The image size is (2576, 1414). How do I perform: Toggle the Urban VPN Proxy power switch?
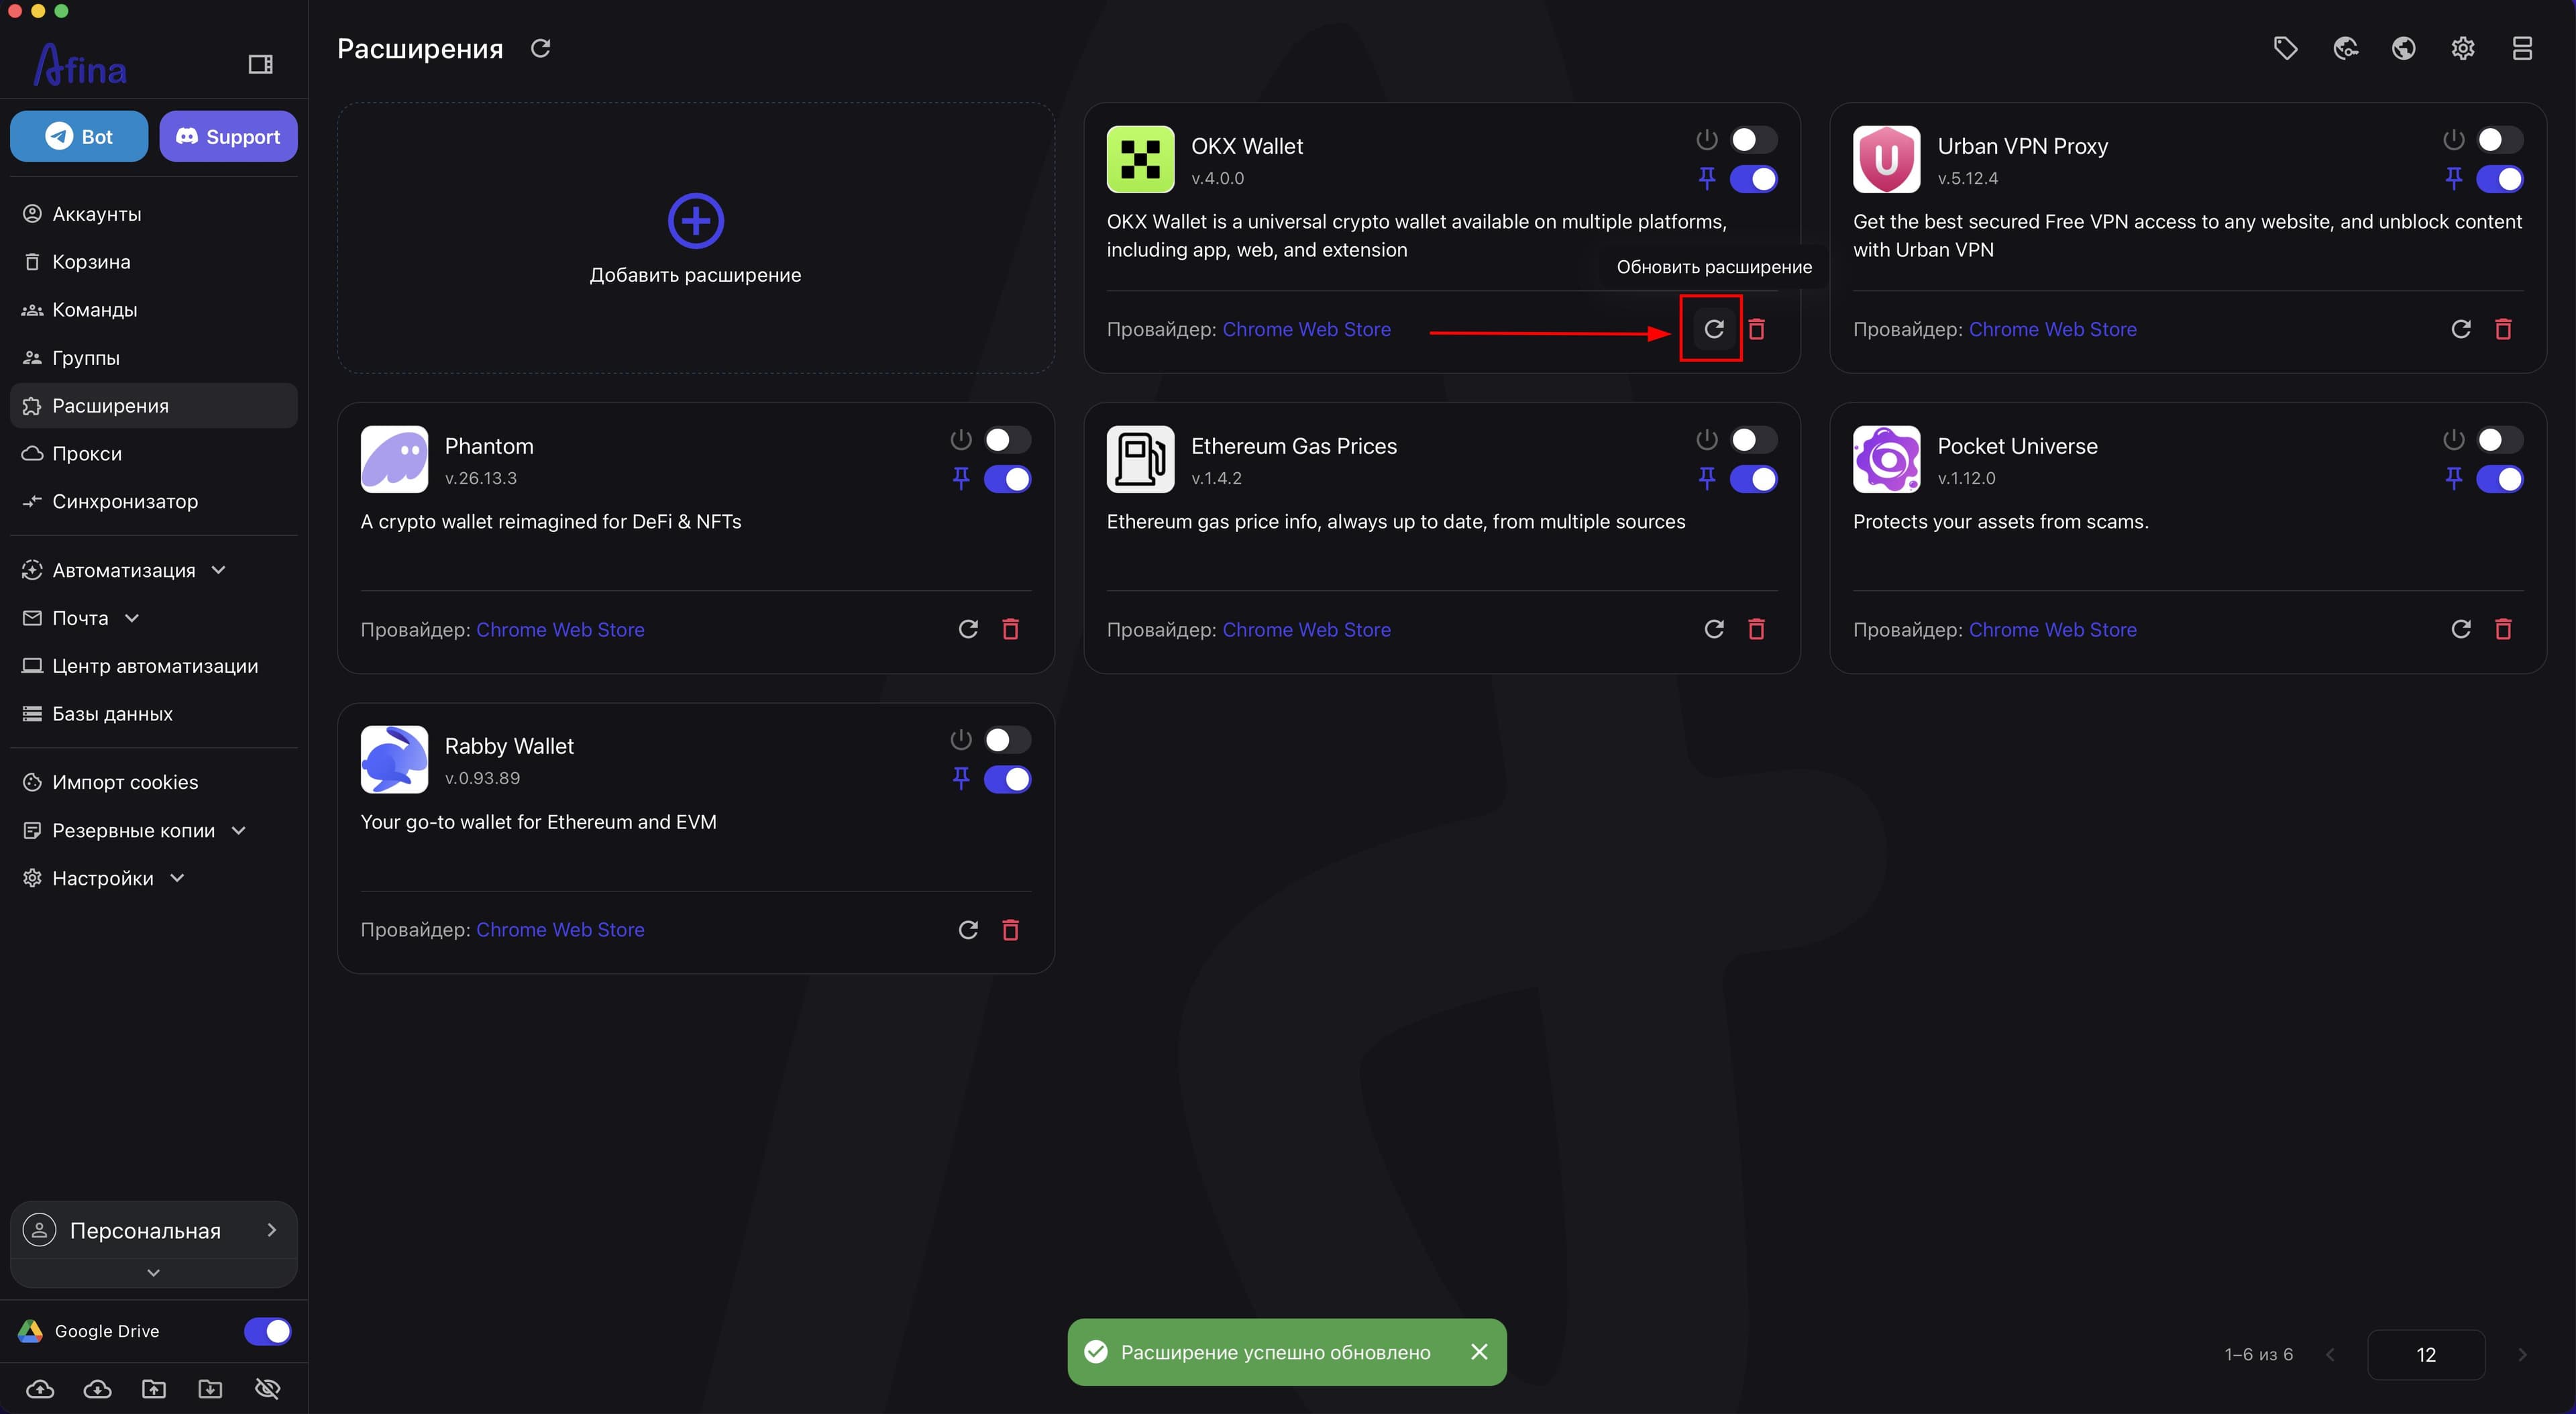coord(2500,140)
